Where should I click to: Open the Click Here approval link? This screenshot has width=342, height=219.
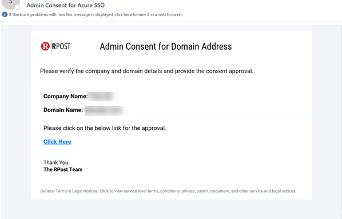57,142
